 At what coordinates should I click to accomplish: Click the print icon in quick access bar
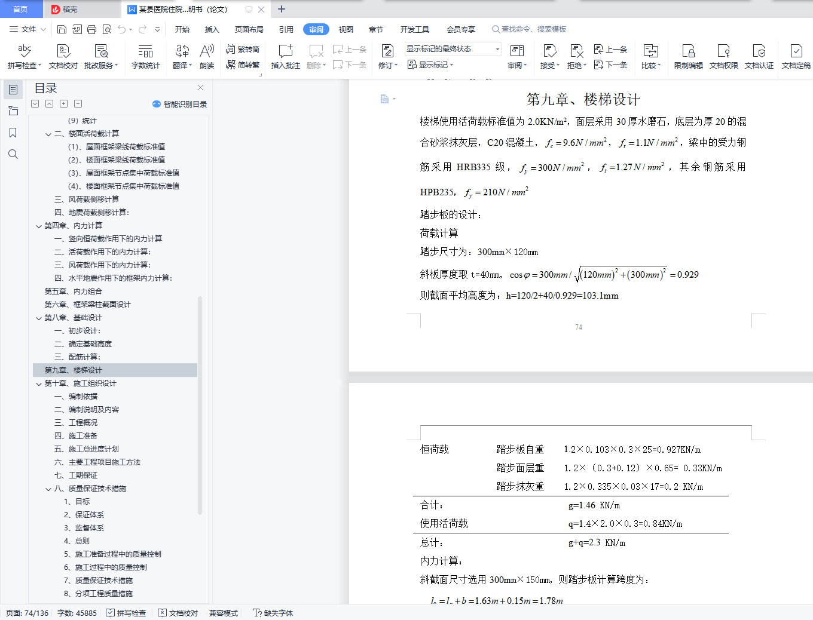(91, 29)
